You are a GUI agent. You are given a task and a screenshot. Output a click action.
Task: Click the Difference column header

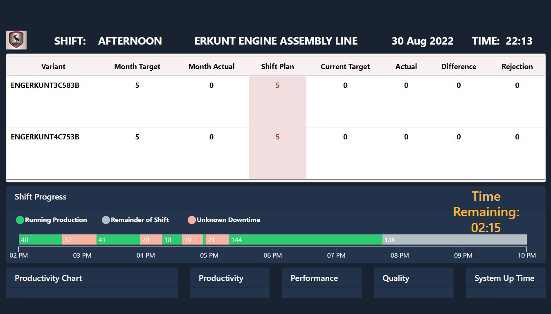point(459,67)
